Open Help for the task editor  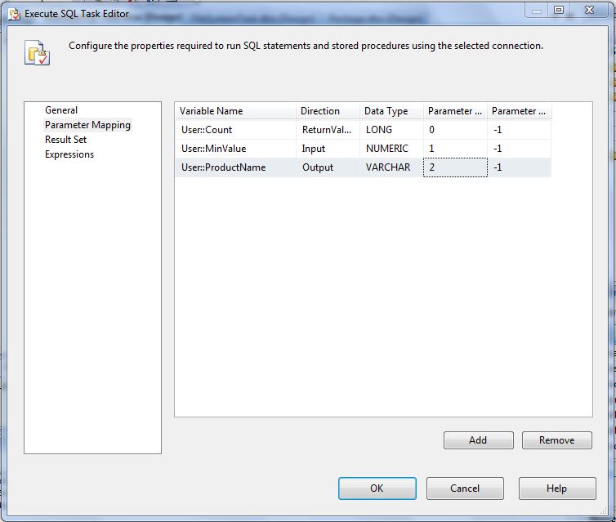click(x=556, y=489)
